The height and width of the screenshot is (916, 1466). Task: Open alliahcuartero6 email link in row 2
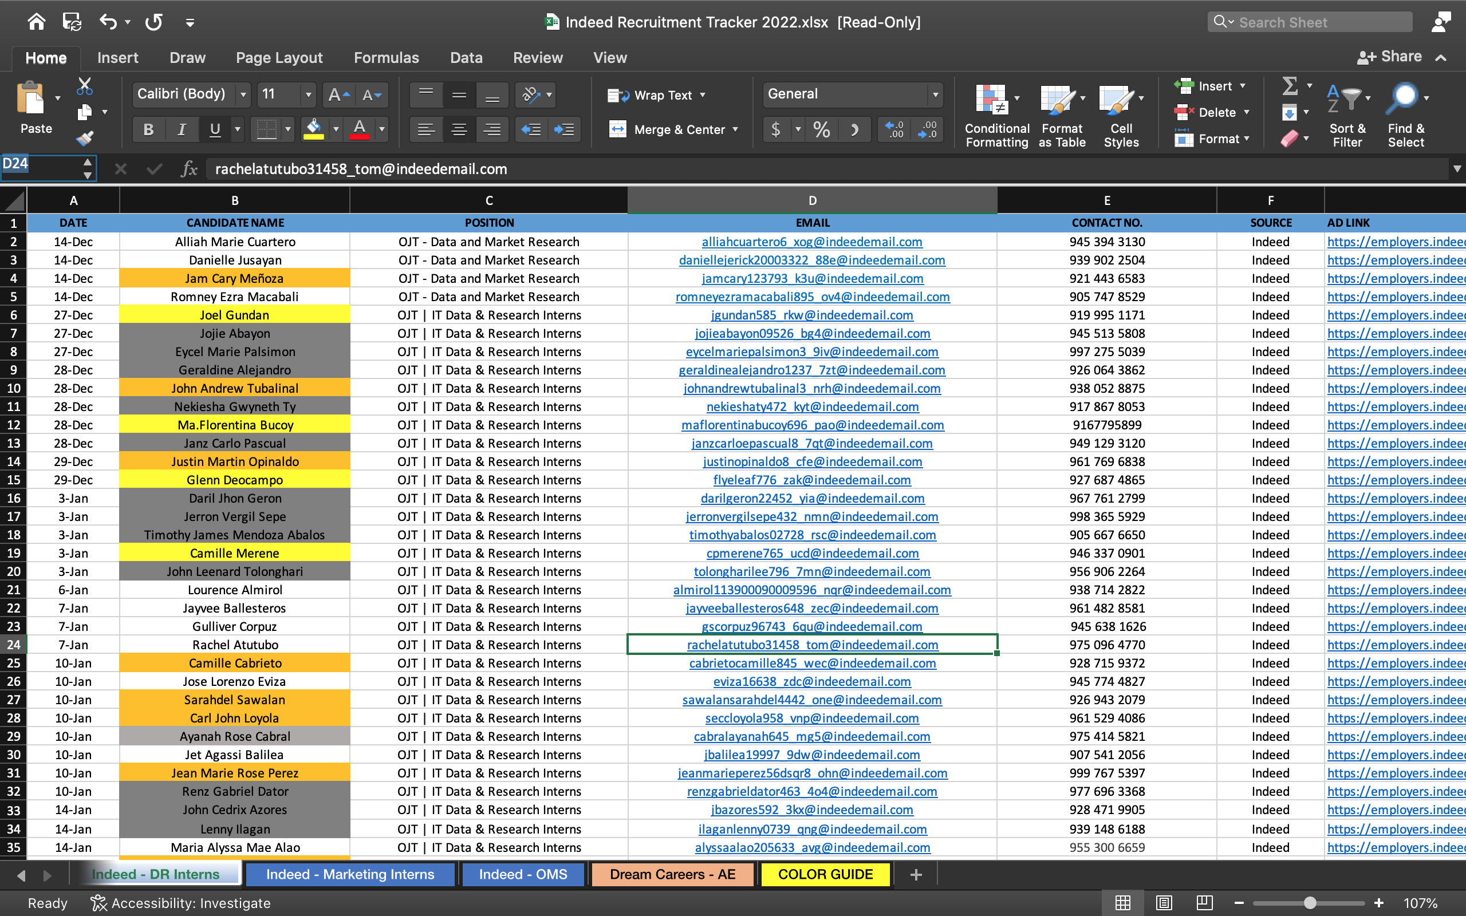(812, 242)
